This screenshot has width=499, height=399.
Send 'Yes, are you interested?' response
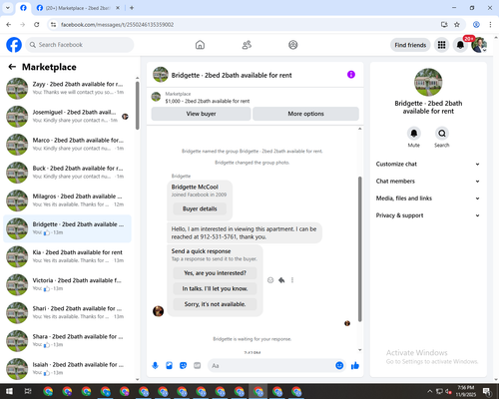click(x=215, y=273)
